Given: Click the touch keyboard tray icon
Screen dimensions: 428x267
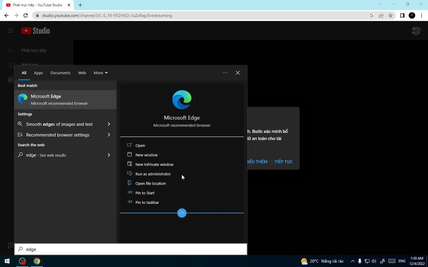Looking at the screenshot, I should pos(392,261).
